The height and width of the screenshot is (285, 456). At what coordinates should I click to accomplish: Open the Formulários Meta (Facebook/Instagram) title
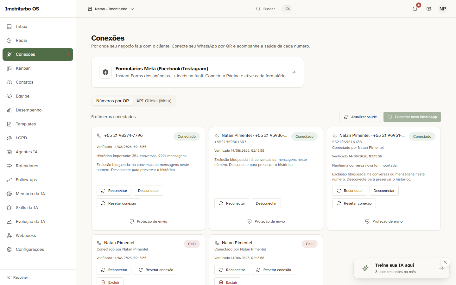[162, 69]
